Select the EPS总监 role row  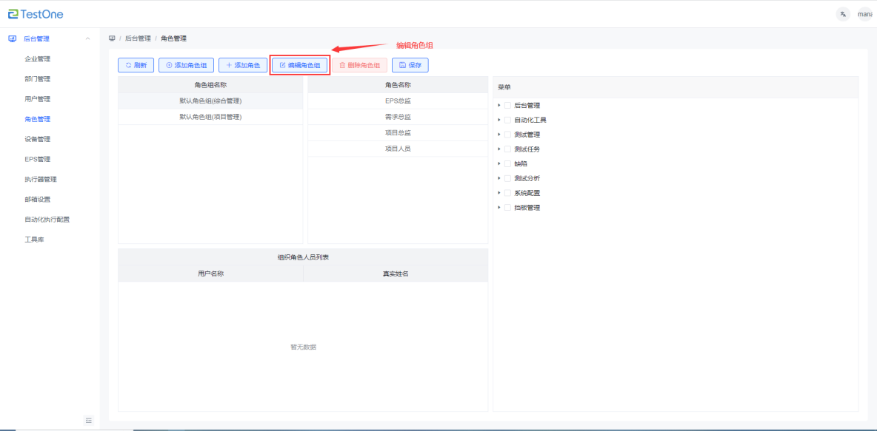tap(397, 101)
